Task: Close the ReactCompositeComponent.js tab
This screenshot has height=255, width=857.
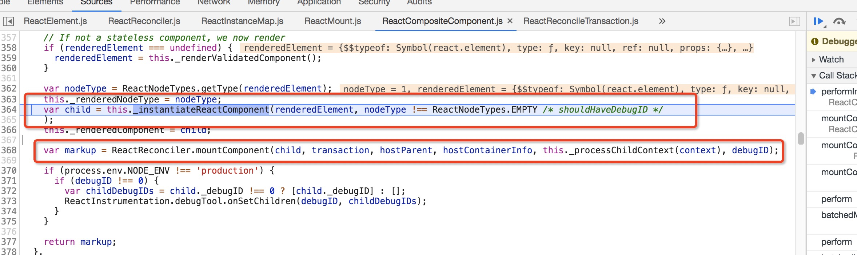Action: [x=510, y=21]
